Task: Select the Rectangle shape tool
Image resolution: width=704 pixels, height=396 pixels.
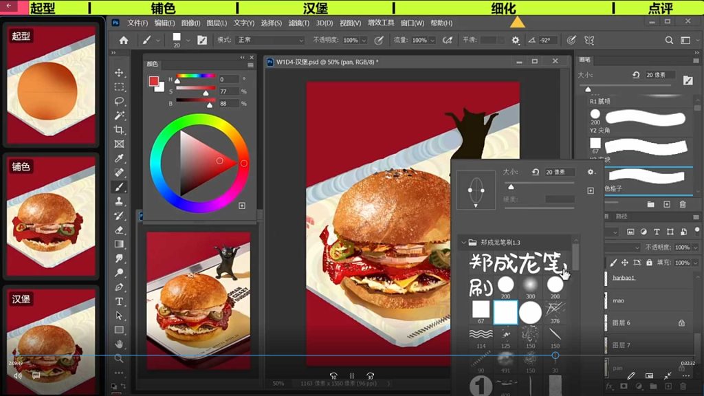Action: click(x=119, y=330)
